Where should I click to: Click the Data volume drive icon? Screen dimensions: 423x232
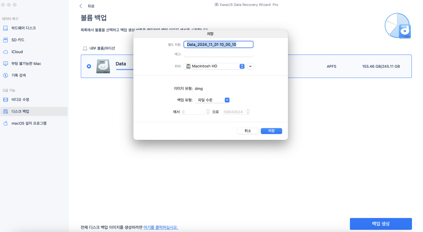pos(103,66)
